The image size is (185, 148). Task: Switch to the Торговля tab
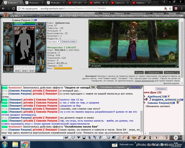tap(135, 87)
